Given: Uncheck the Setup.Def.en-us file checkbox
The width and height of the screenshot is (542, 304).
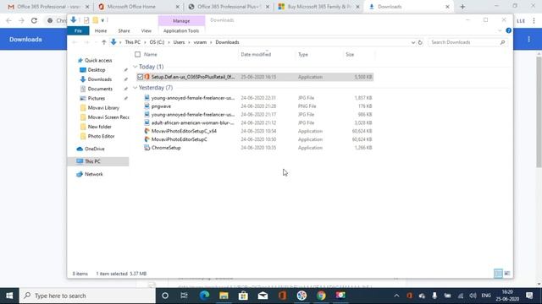Looking at the screenshot, I should (x=140, y=77).
